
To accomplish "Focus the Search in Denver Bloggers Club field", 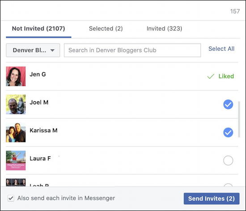I will pyautogui.click(x=132, y=50).
